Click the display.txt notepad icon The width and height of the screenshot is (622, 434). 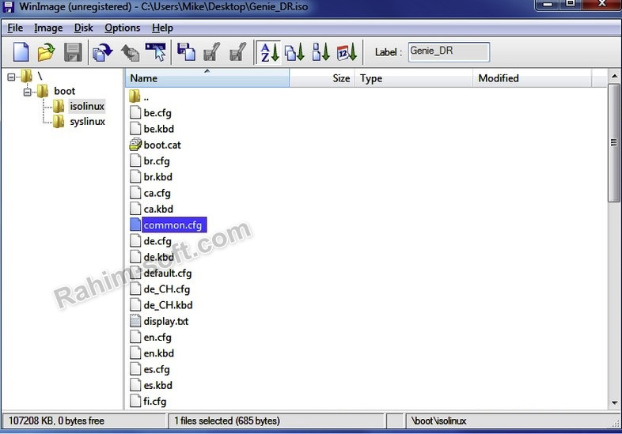135,321
